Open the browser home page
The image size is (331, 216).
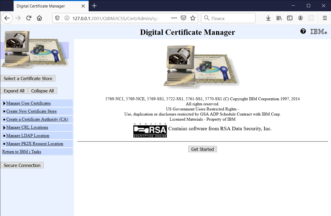tap(39, 18)
